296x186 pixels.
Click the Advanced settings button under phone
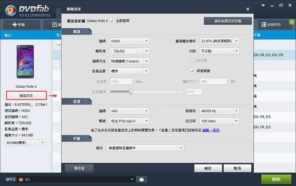coord(26,95)
